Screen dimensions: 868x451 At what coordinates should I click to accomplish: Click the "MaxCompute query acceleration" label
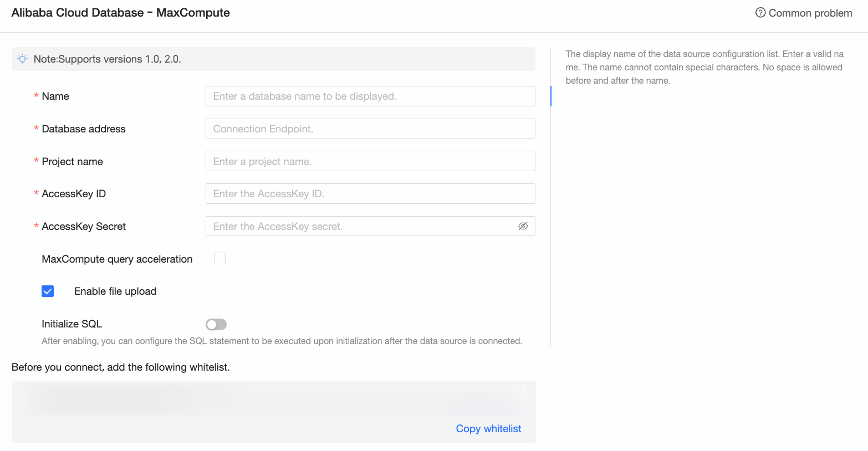click(117, 259)
